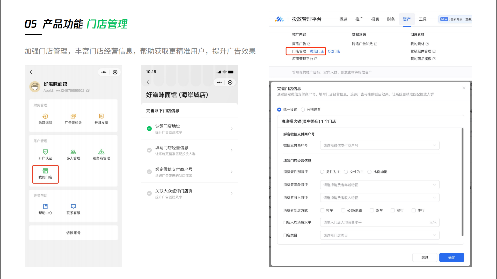Open 开具发票 invoice icon
The height and width of the screenshot is (279, 497).
[101, 116]
